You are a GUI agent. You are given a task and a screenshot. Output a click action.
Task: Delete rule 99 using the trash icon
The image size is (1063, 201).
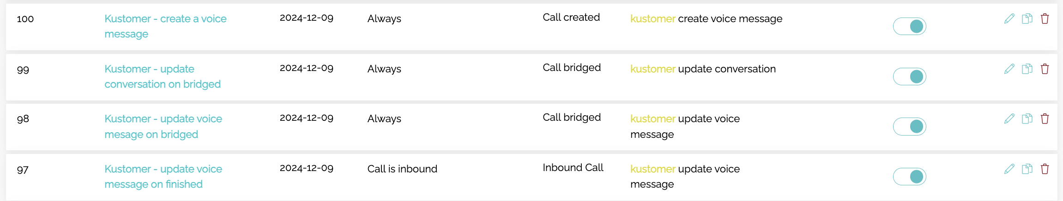[1045, 69]
